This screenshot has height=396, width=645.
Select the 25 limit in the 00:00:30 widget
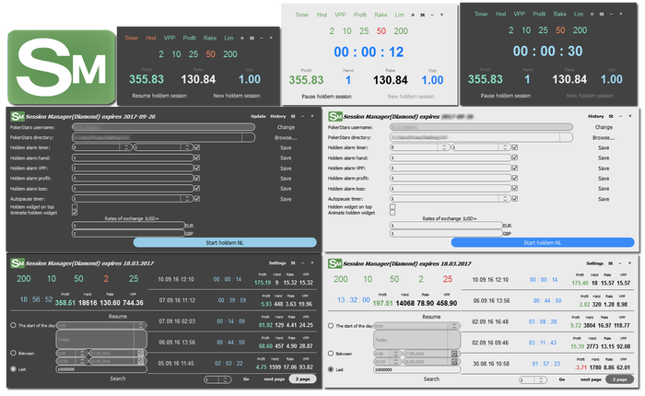(x=544, y=30)
